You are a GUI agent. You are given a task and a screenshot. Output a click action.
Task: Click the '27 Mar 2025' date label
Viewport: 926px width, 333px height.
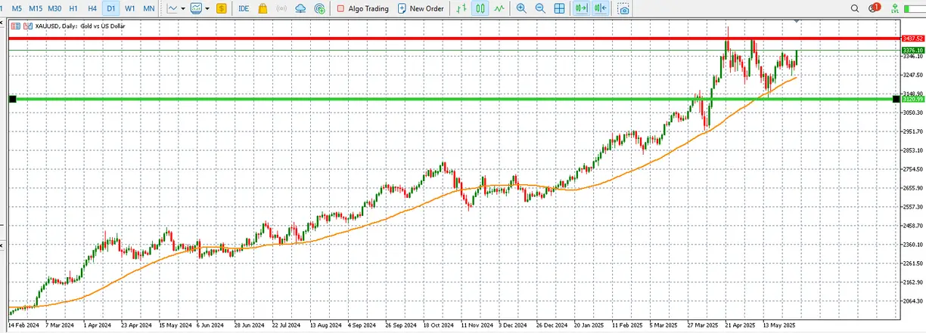pos(702,326)
